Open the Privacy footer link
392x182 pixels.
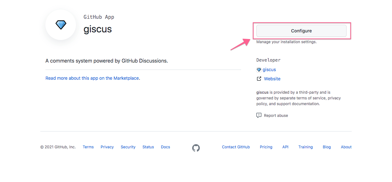point(107,147)
